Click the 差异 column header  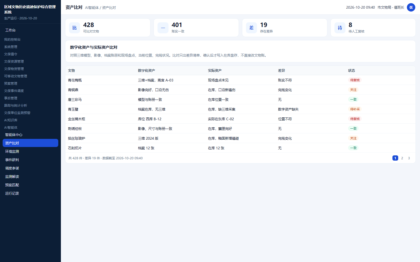pos(282,70)
